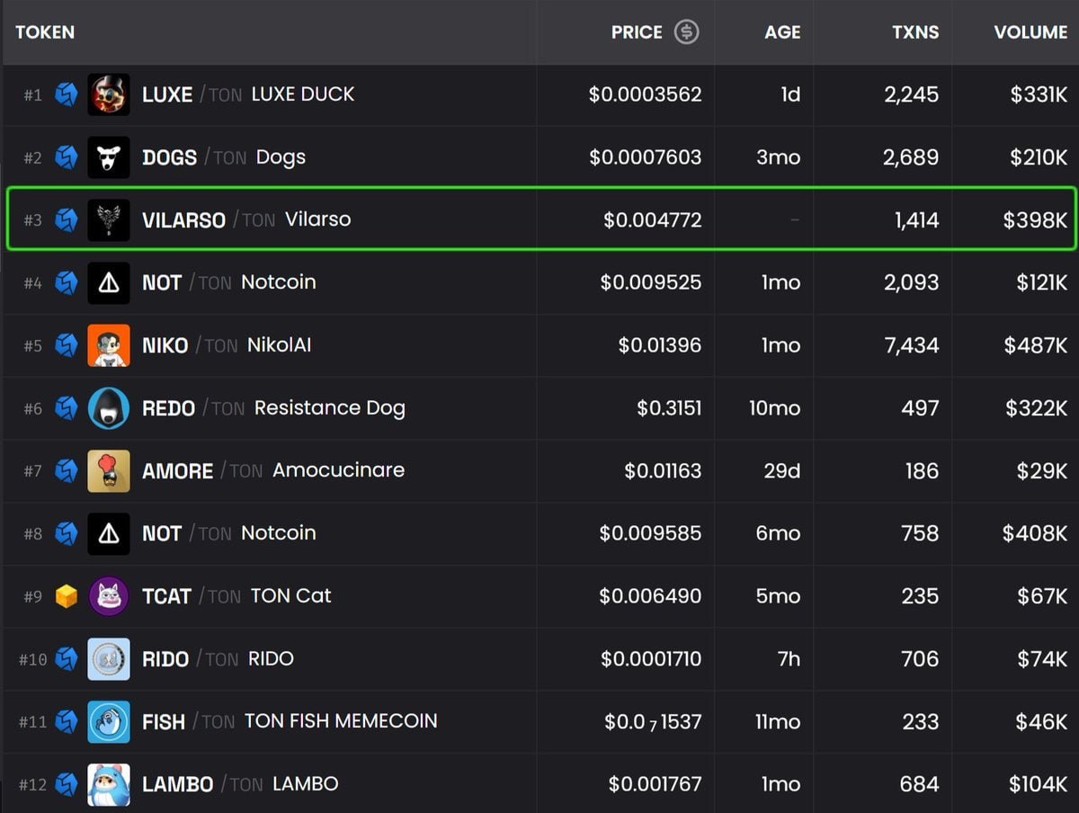
Task: Open the DOGS /TON pair
Action: 194,157
